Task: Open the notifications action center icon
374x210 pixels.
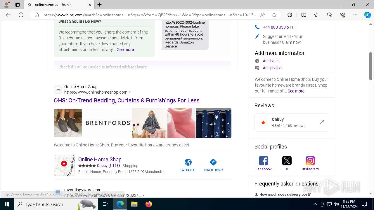Action: [x=364, y=204]
